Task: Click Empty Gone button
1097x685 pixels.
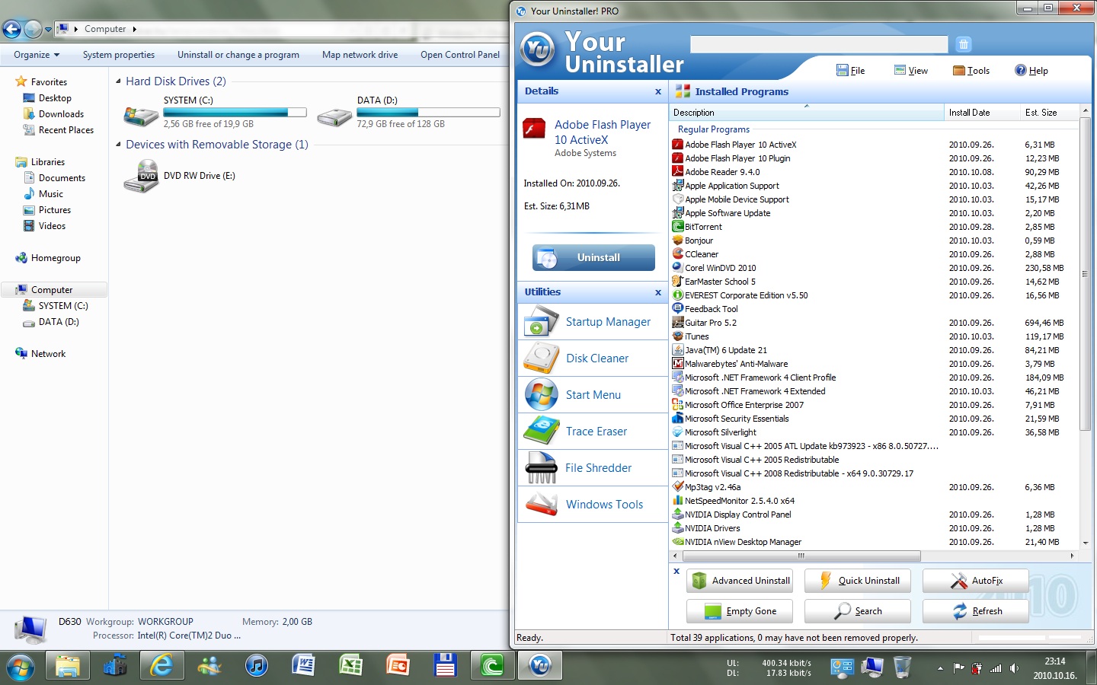Action: pos(740,611)
